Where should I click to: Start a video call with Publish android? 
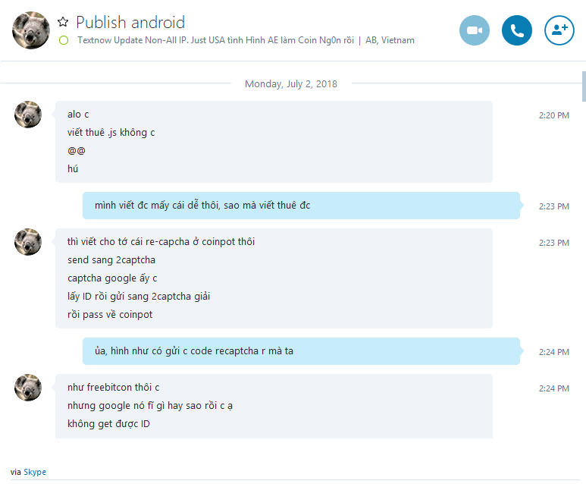tap(475, 30)
